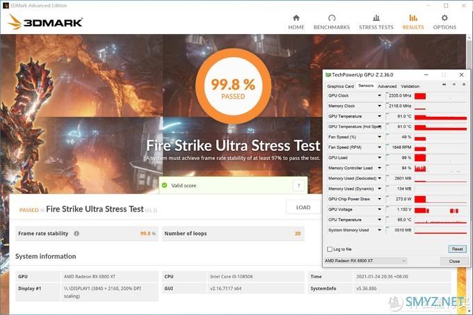This screenshot has width=473, height=315.
Task: Open the GPU Clock sensor dropdown
Action: coord(380,95)
